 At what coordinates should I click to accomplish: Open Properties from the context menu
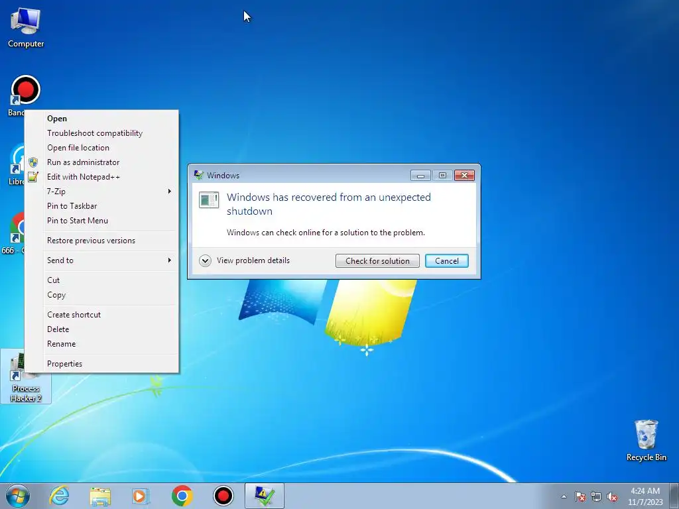pos(101,364)
